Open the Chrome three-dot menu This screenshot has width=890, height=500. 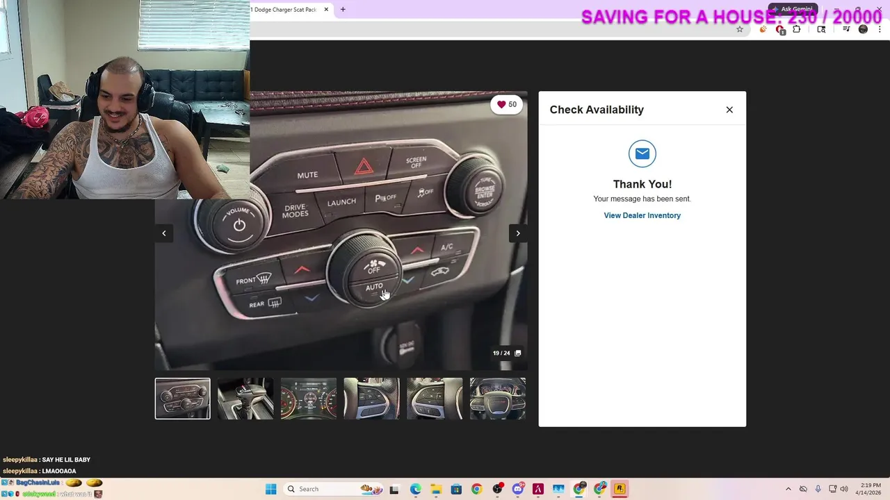point(880,29)
